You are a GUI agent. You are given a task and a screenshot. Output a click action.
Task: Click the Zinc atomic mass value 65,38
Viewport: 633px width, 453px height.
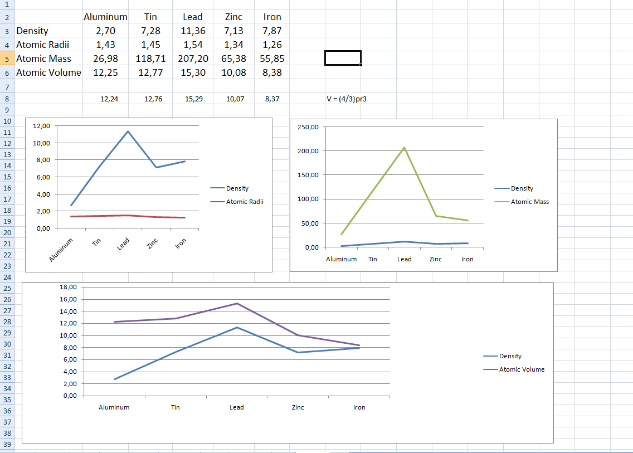[233, 59]
